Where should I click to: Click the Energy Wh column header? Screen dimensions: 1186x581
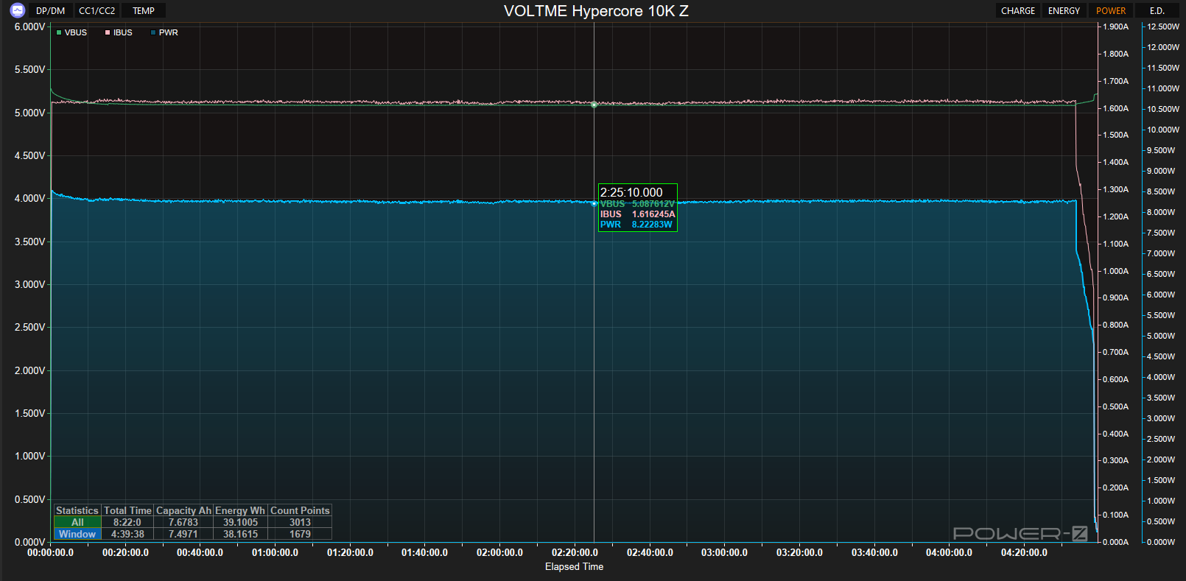coord(240,510)
